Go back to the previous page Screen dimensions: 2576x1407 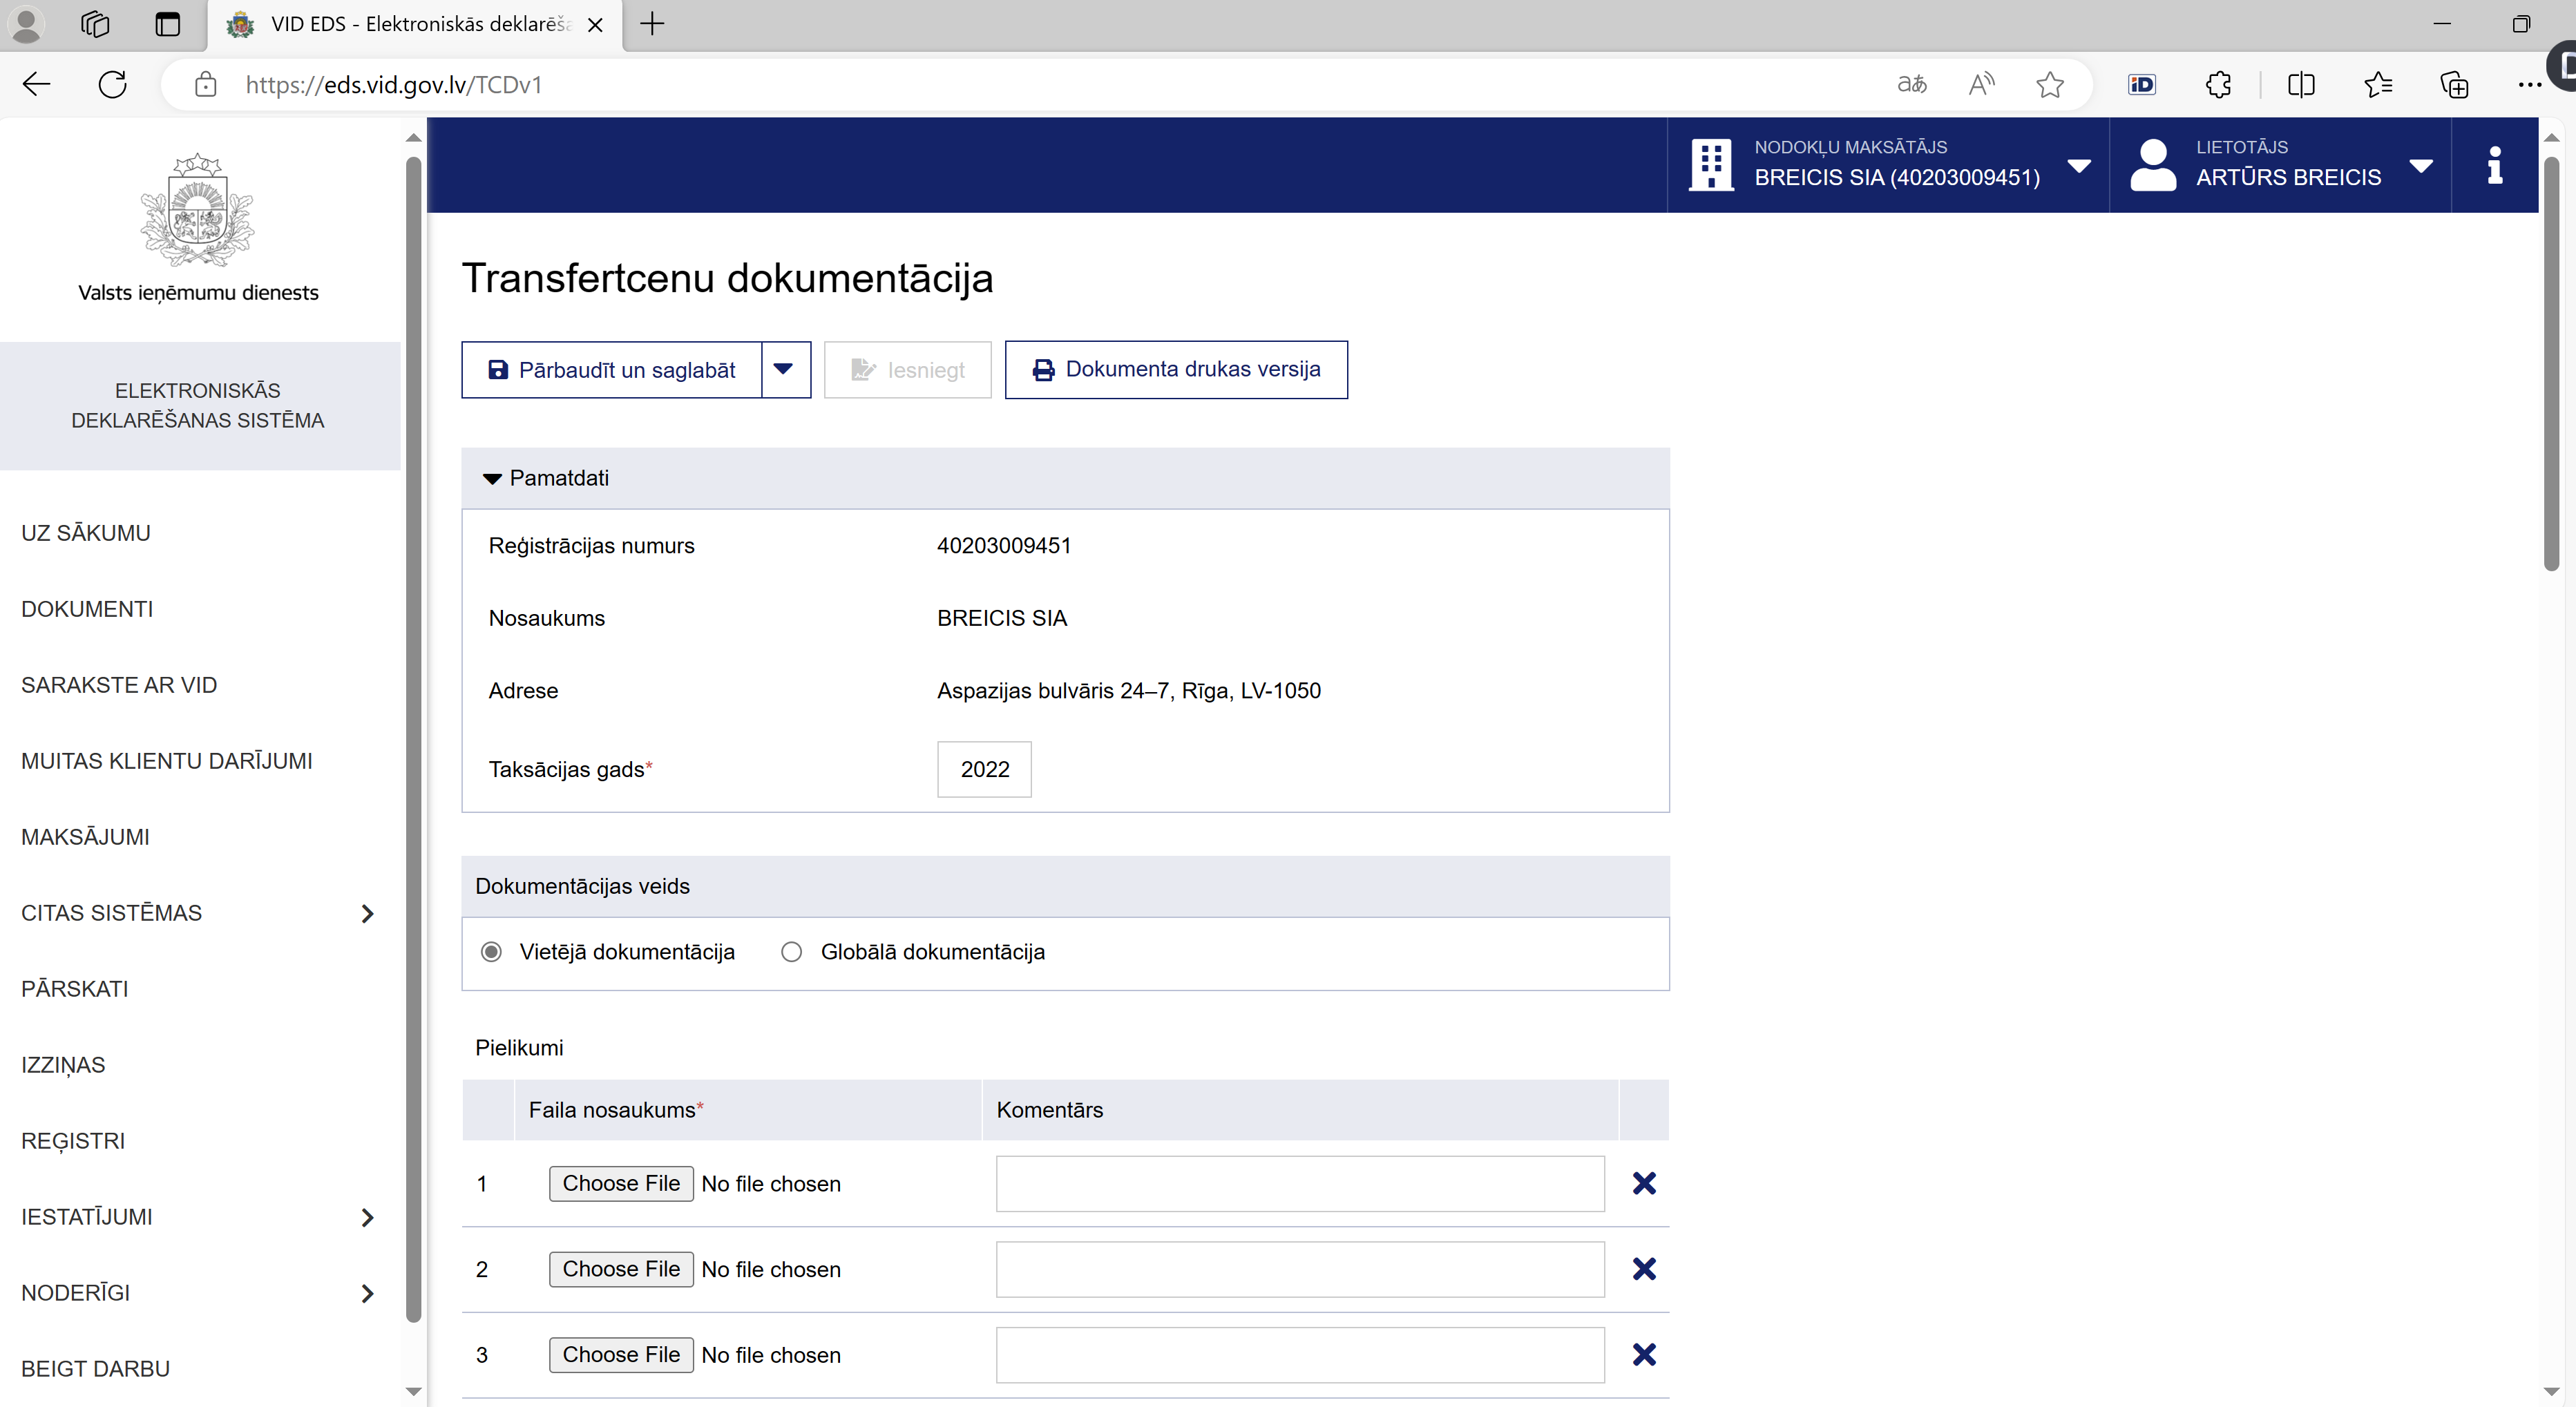click(x=37, y=84)
